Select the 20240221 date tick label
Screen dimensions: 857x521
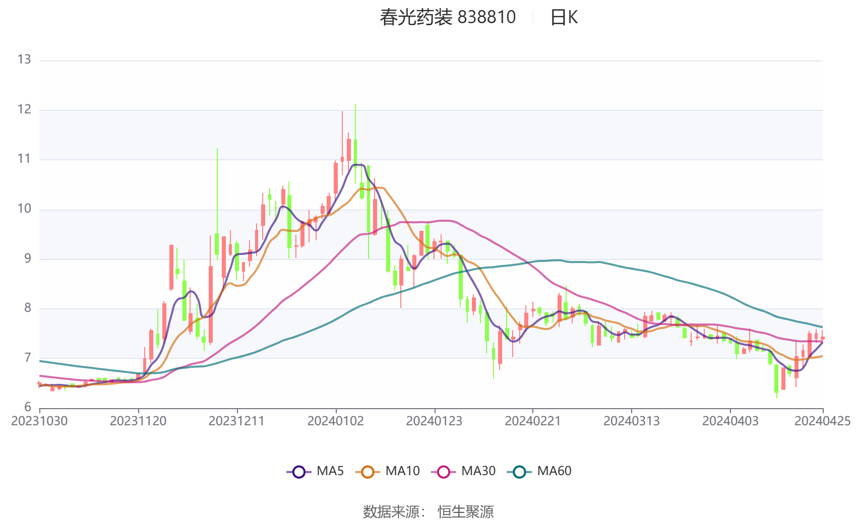click(x=533, y=421)
